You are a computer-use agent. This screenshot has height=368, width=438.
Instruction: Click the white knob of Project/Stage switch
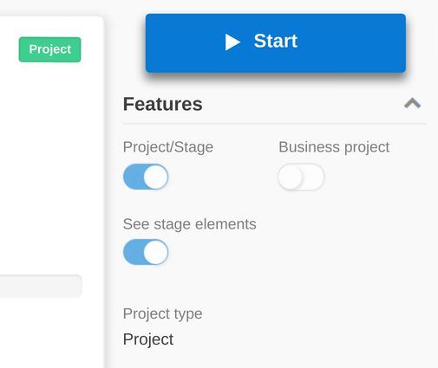coord(156,177)
